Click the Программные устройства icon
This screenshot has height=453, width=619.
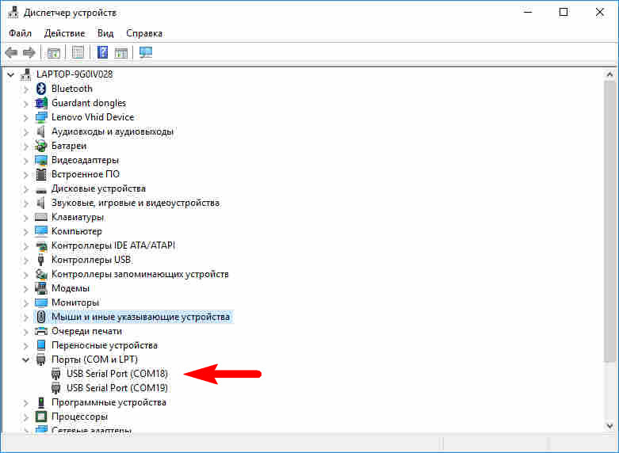[x=41, y=402]
